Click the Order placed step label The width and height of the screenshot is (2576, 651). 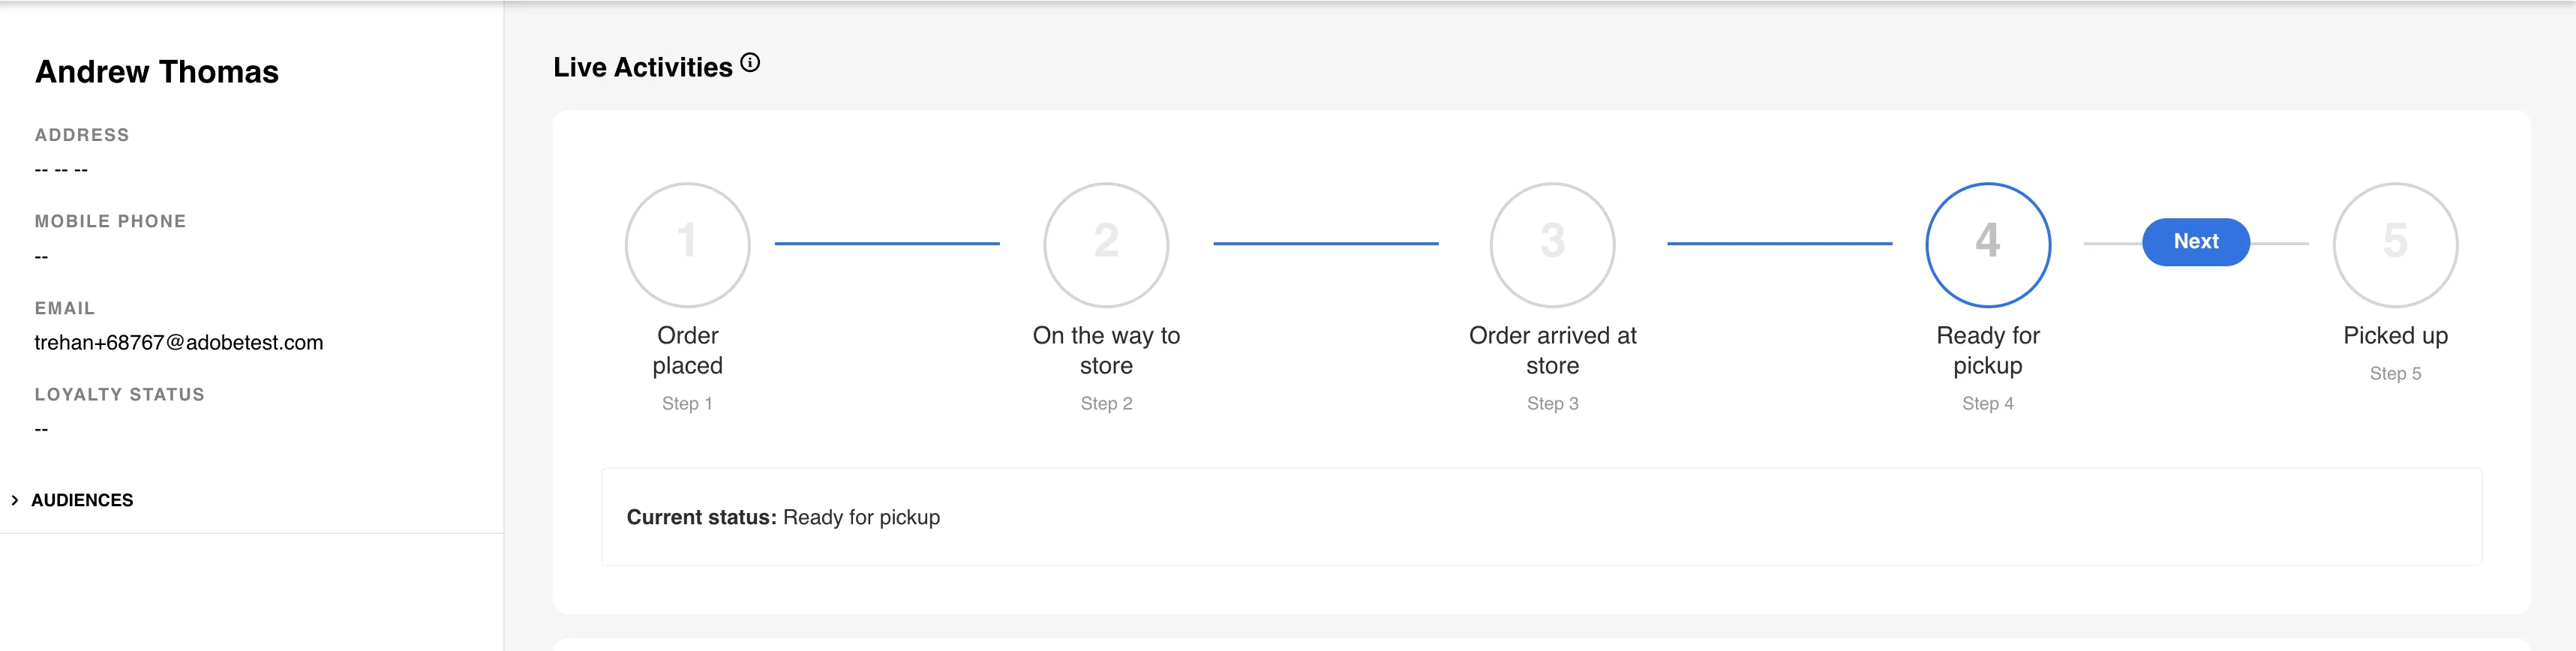pos(687,350)
